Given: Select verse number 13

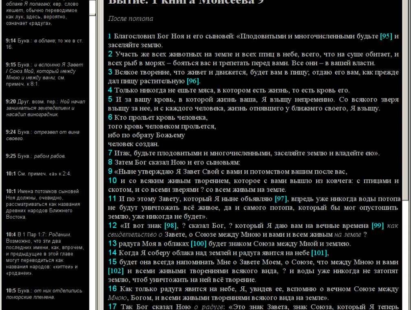Looking at the screenshot, I should coord(112,244).
